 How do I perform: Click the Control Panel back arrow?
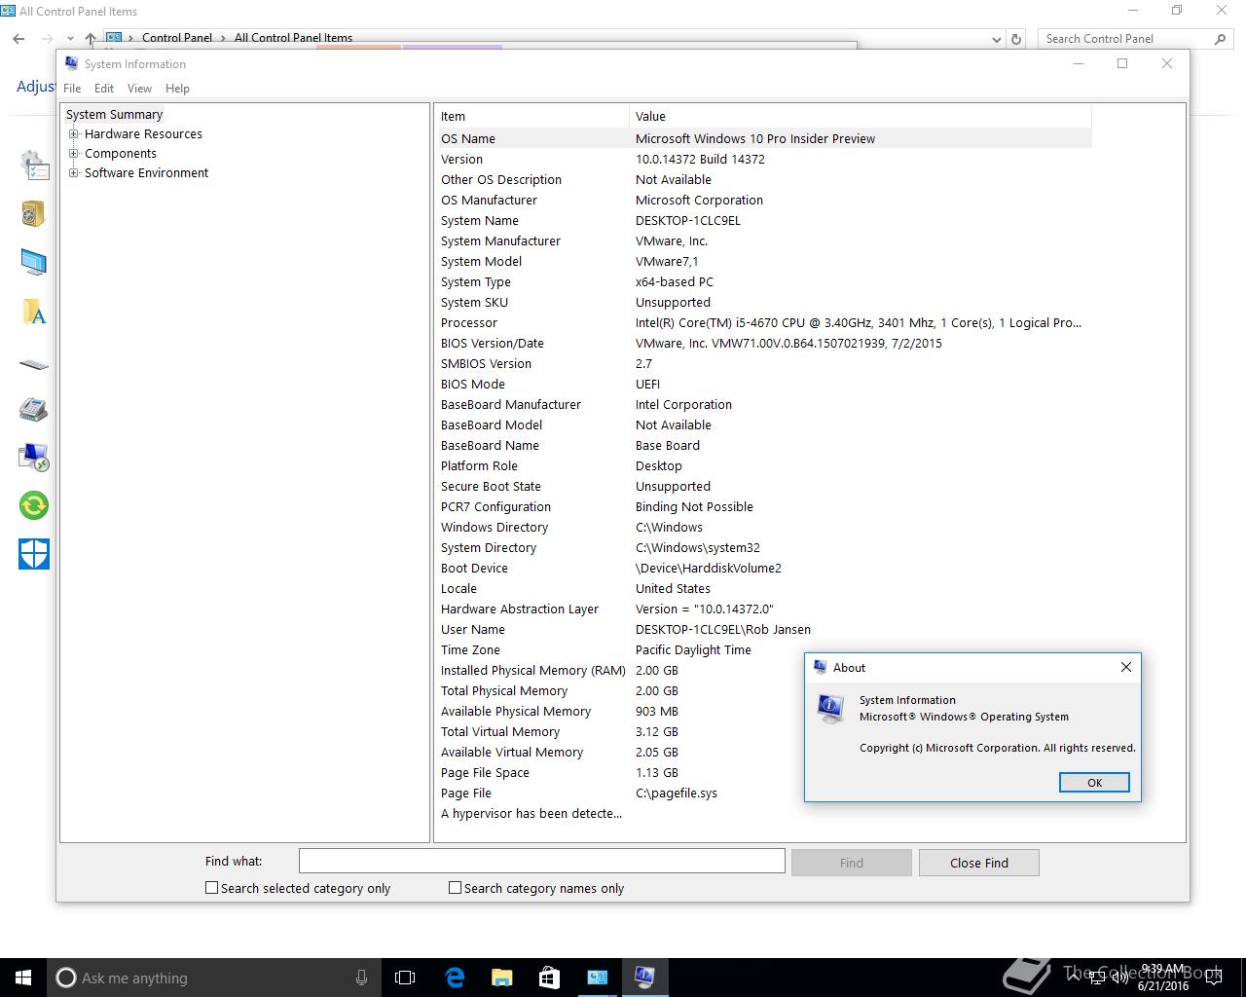18,39
